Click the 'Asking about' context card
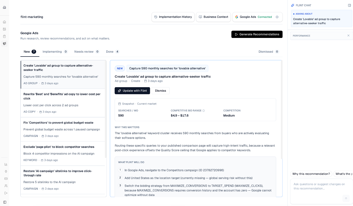353x206 pixels. (322, 19)
